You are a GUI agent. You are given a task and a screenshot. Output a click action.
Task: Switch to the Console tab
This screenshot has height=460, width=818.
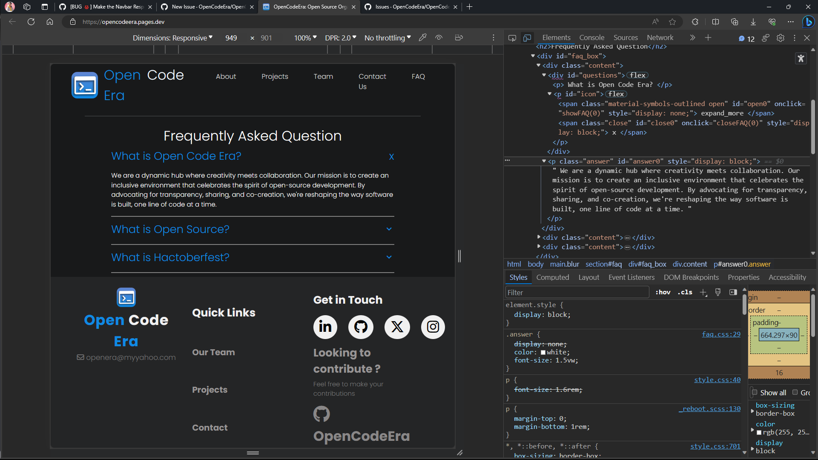(591, 37)
